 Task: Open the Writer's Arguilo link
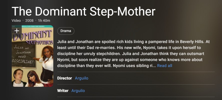(78, 90)
